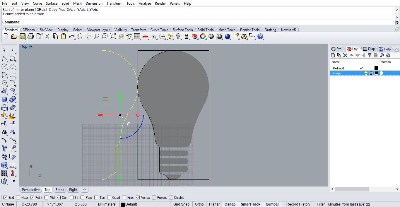Switch to the Perspective viewport tab
400x207 pixels.
(x=30, y=190)
